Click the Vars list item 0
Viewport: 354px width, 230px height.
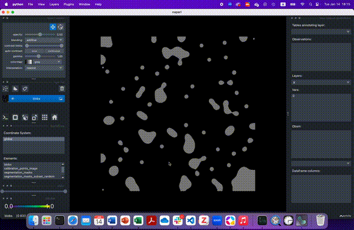pyautogui.click(x=293, y=96)
